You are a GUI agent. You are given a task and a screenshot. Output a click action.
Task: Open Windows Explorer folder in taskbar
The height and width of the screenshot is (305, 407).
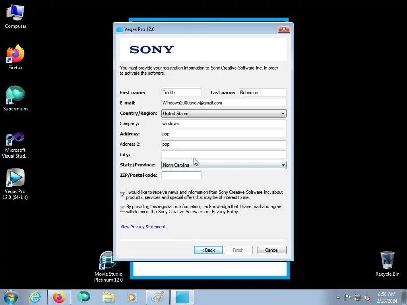109,297
